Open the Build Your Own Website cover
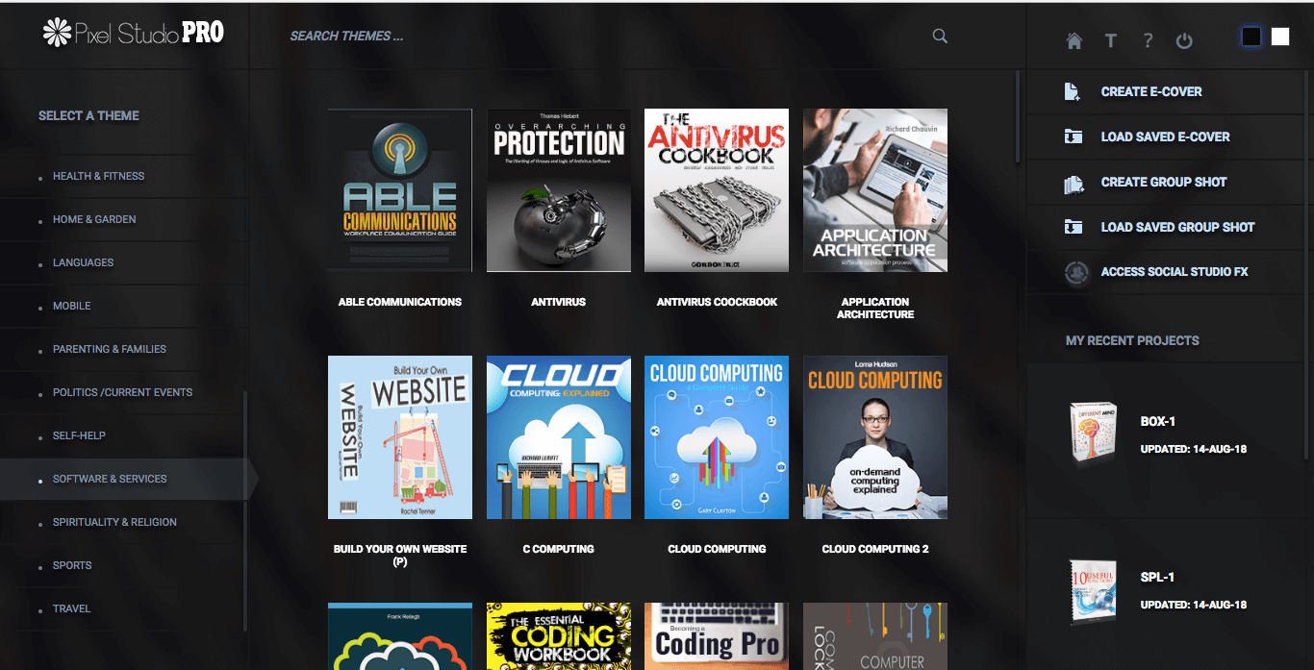1314x670 pixels. pos(400,437)
